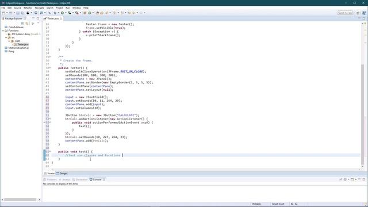Minimize the Console view panel
The image size is (368, 207).
(x=359, y=179)
